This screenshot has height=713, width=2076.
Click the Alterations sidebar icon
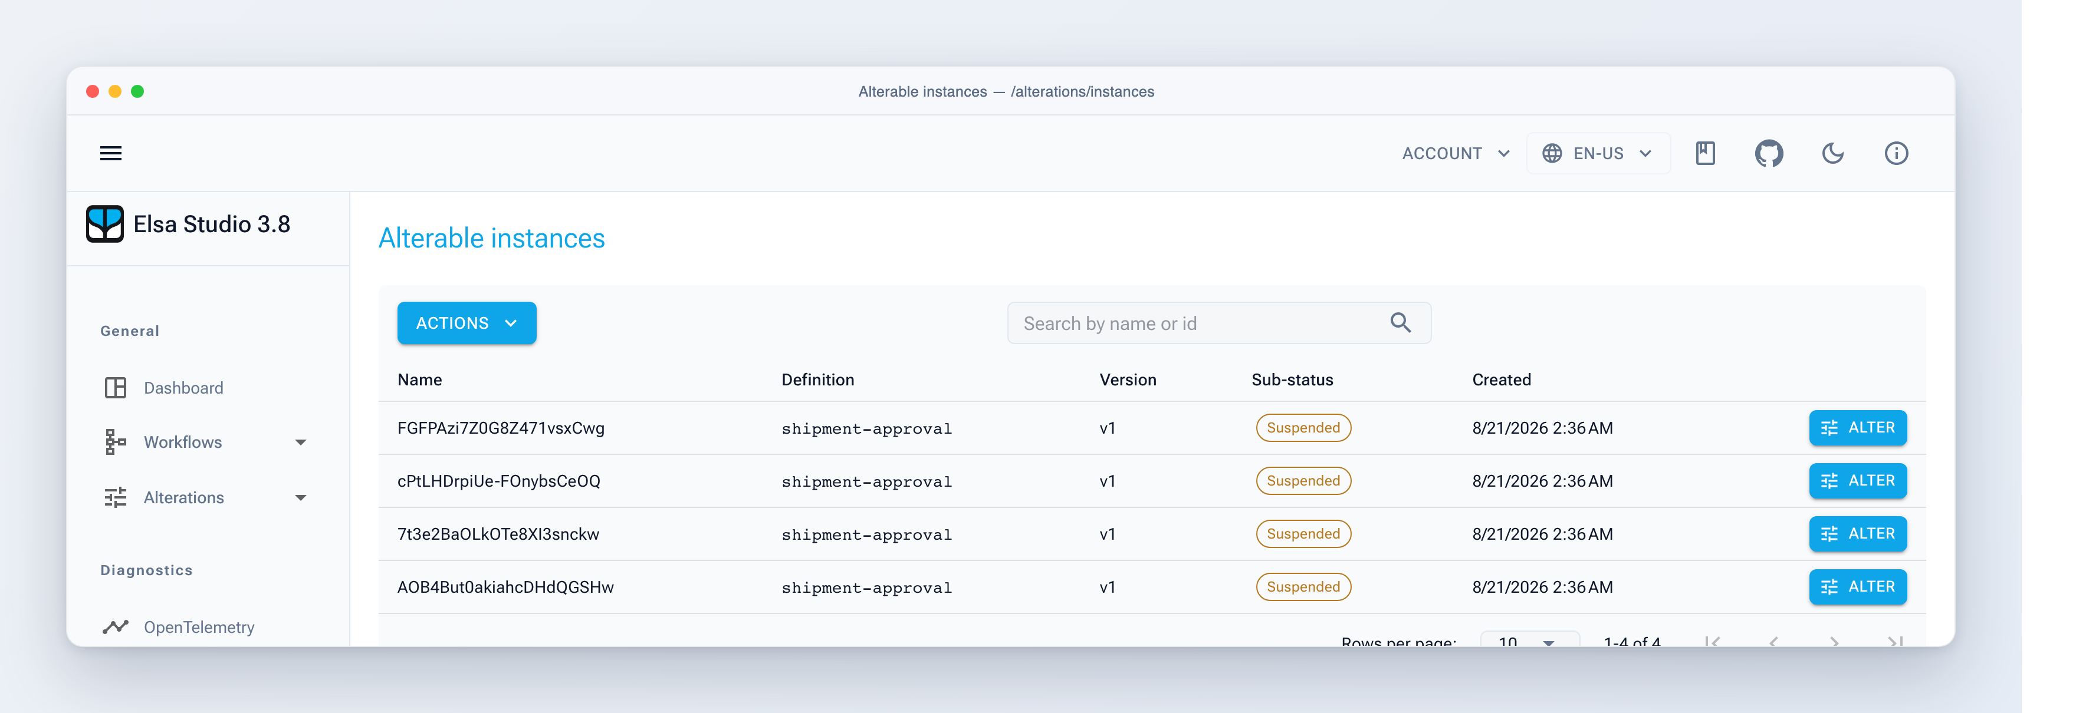pos(115,497)
